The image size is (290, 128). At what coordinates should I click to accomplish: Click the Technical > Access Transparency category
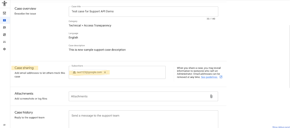(x=90, y=25)
